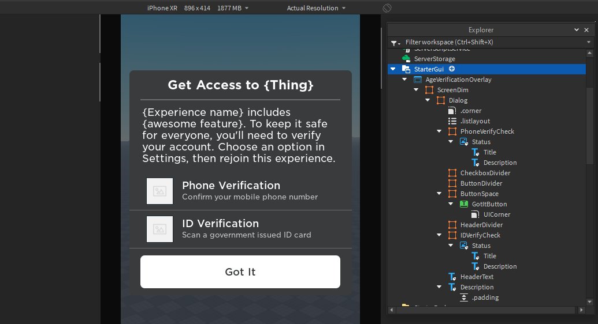Click the IDVerifyCheck frame icon
Screen dimensions: 598x324
click(452, 235)
